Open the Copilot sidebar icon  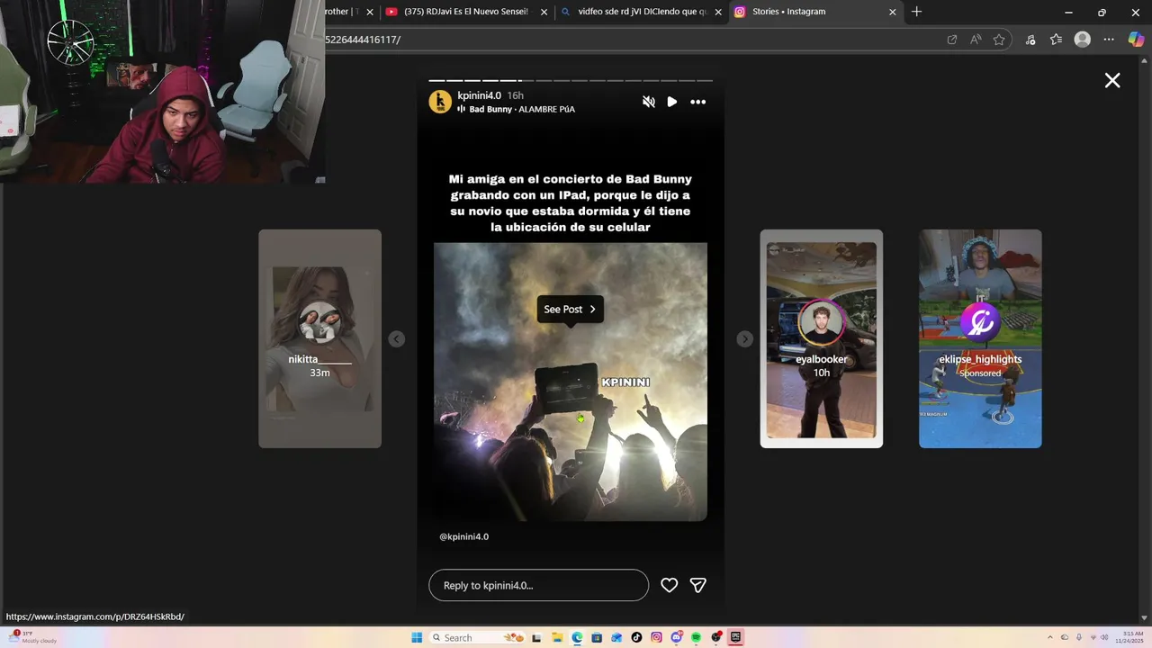tap(1136, 40)
